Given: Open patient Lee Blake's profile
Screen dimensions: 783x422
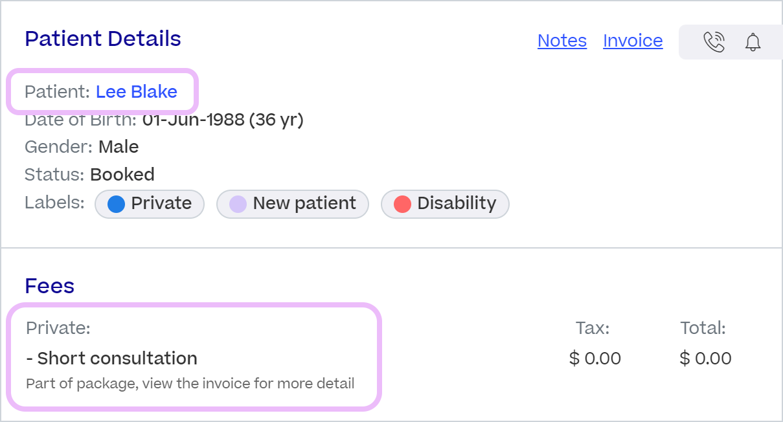Looking at the screenshot, I should pyautogui.click(x=137, y=92).
